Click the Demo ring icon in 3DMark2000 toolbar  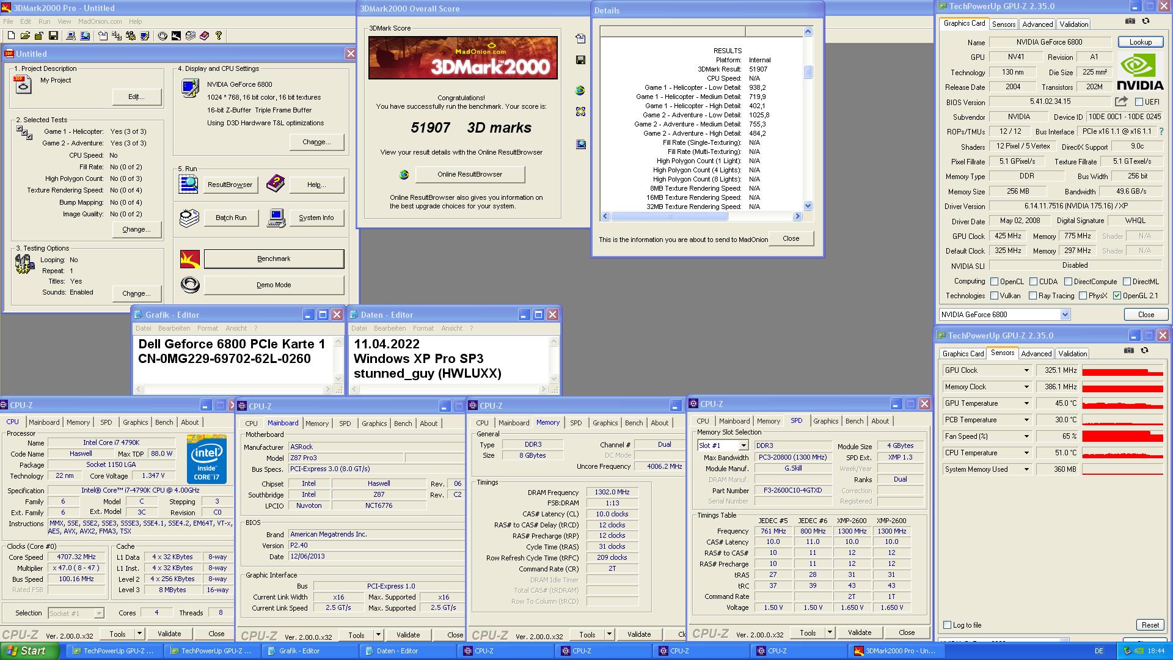[x=163, y=36]
